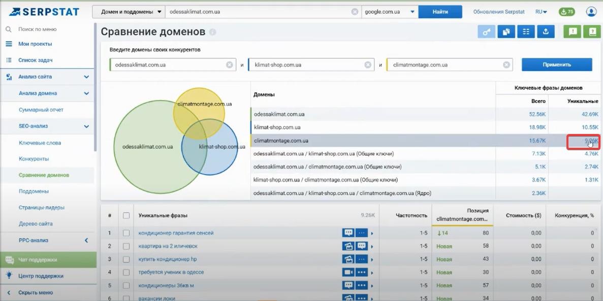The width and height of the screenshot is (603, 301).
Task: Click dots icon for купить кондиционер hp
Action: (362, 259)
